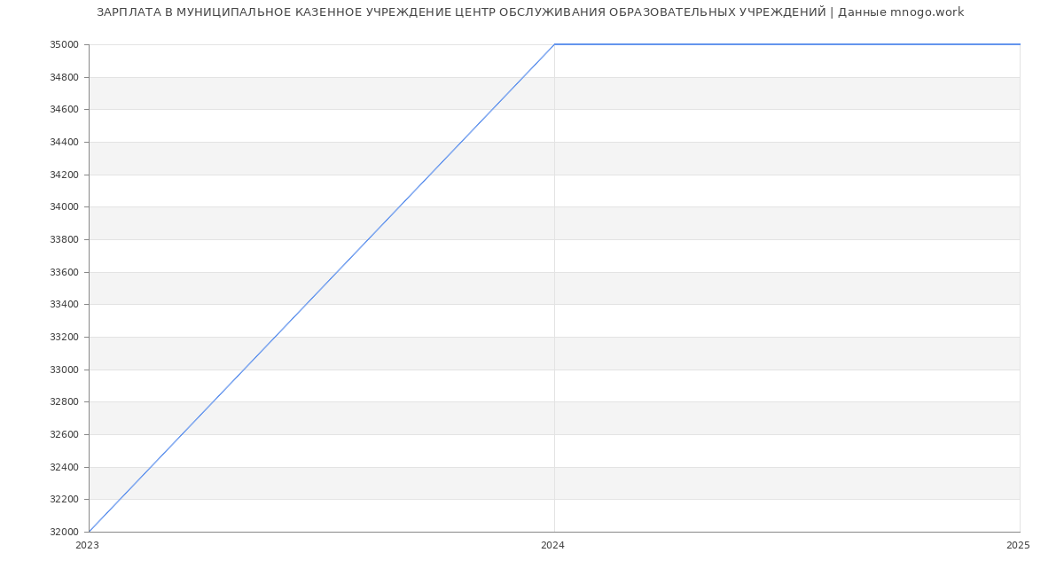
Task: Click the 2024 x-axis label
Action: tap(552, 546)
